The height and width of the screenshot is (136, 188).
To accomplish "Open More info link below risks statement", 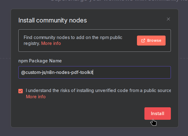I will click(x=35, y=97).
